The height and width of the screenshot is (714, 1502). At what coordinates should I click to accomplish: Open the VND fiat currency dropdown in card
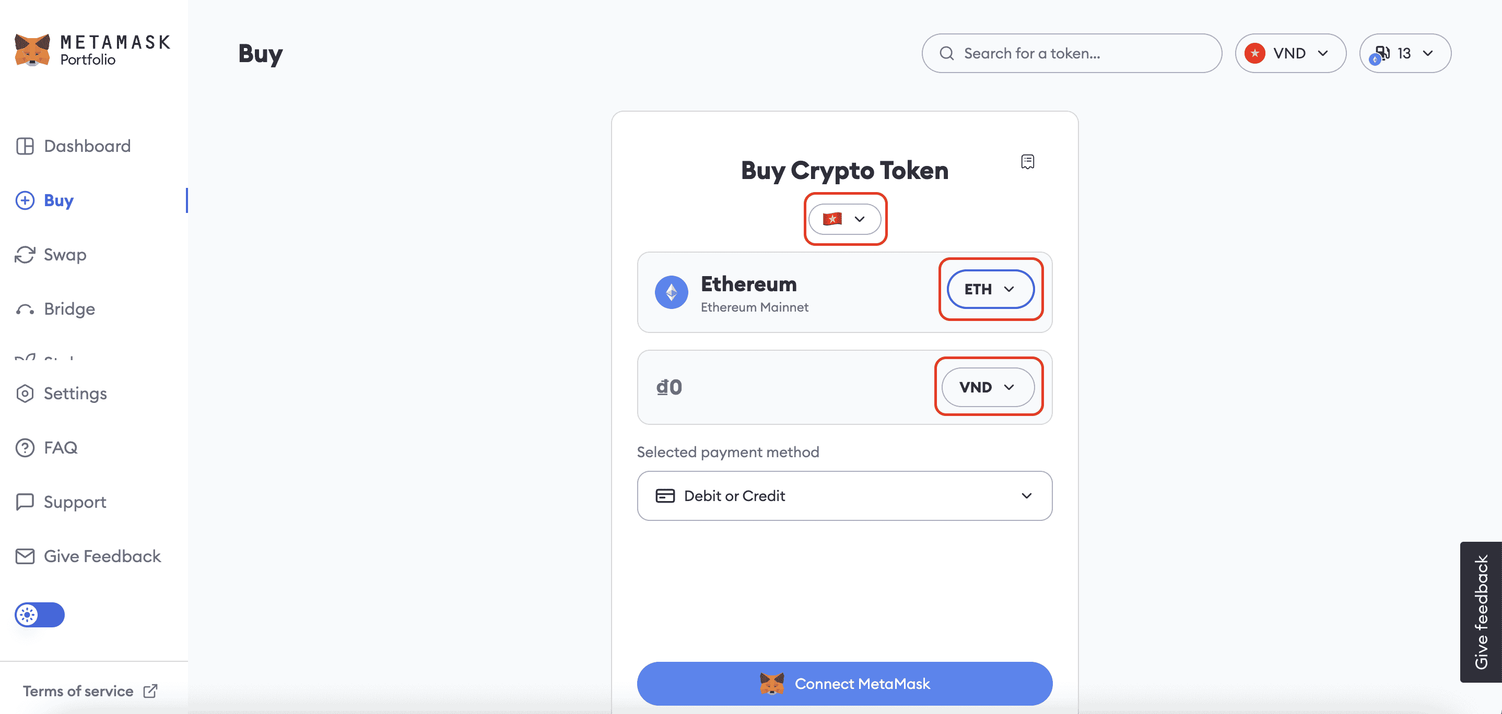coord(988,387)
